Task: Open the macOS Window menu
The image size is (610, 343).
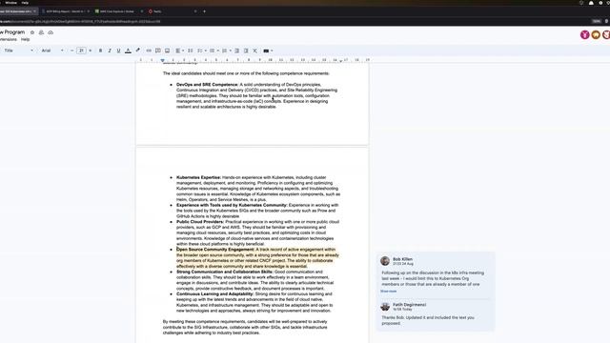Action: 10,3
